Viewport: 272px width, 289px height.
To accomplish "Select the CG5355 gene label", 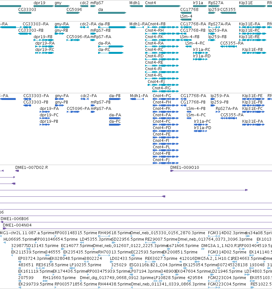I will pos(228,9).
